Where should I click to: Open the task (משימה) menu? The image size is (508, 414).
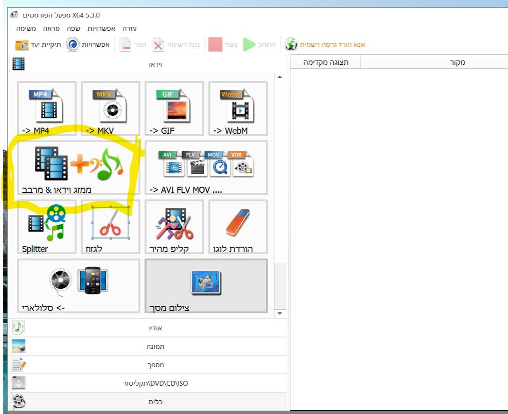point(26,28)
